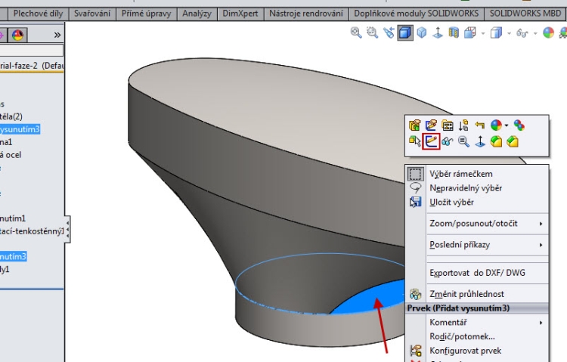567x362 pixels.
Task: Click Normal To icon in context toolbar
Action: tap(480, 141)
